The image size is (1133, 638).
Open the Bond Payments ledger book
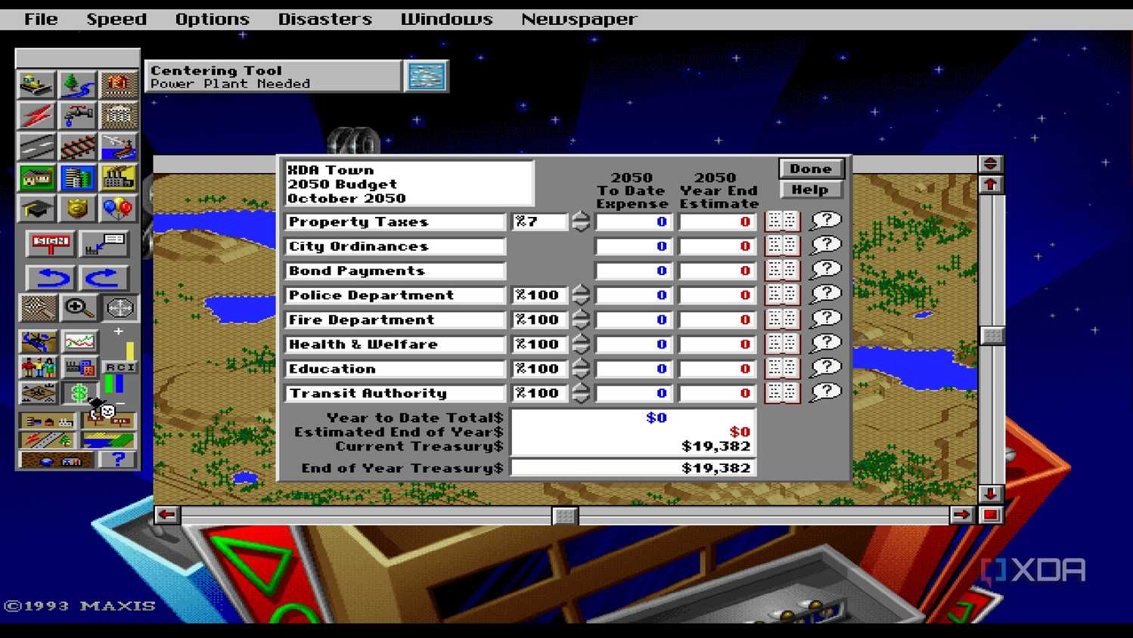782,270
